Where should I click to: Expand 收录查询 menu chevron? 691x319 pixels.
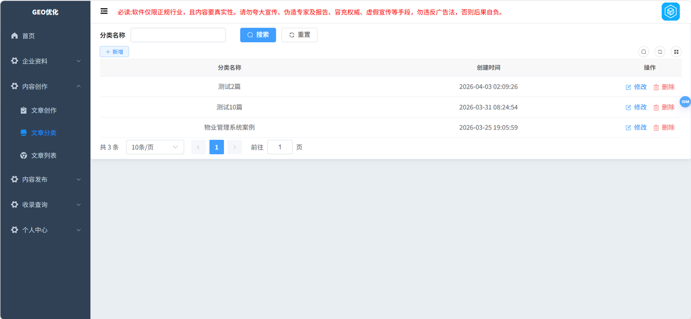point(79,205)
